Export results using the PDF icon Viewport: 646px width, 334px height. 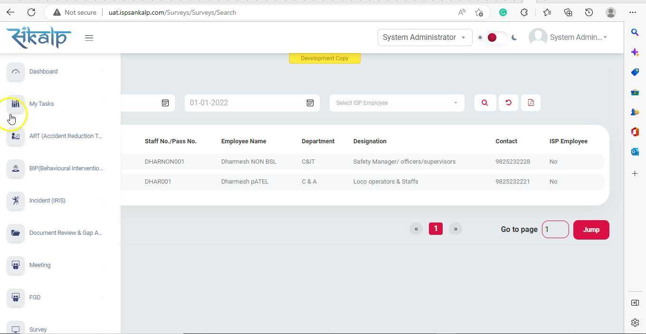tap(531, 103)
